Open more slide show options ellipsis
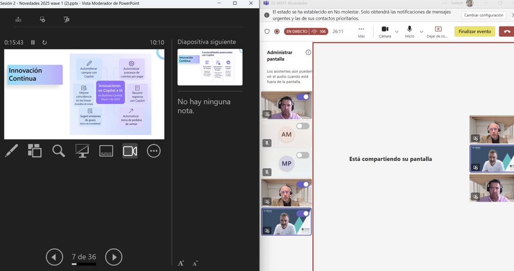 pyautogui.click(x=154, y=151)
